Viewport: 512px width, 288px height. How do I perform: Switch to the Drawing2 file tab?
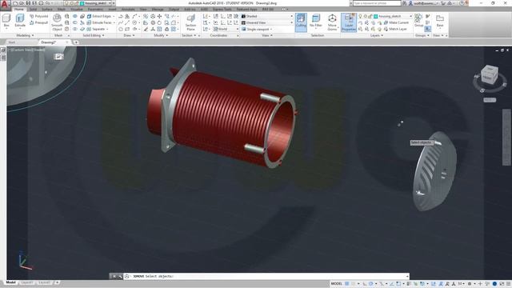(x=49, y=42)
